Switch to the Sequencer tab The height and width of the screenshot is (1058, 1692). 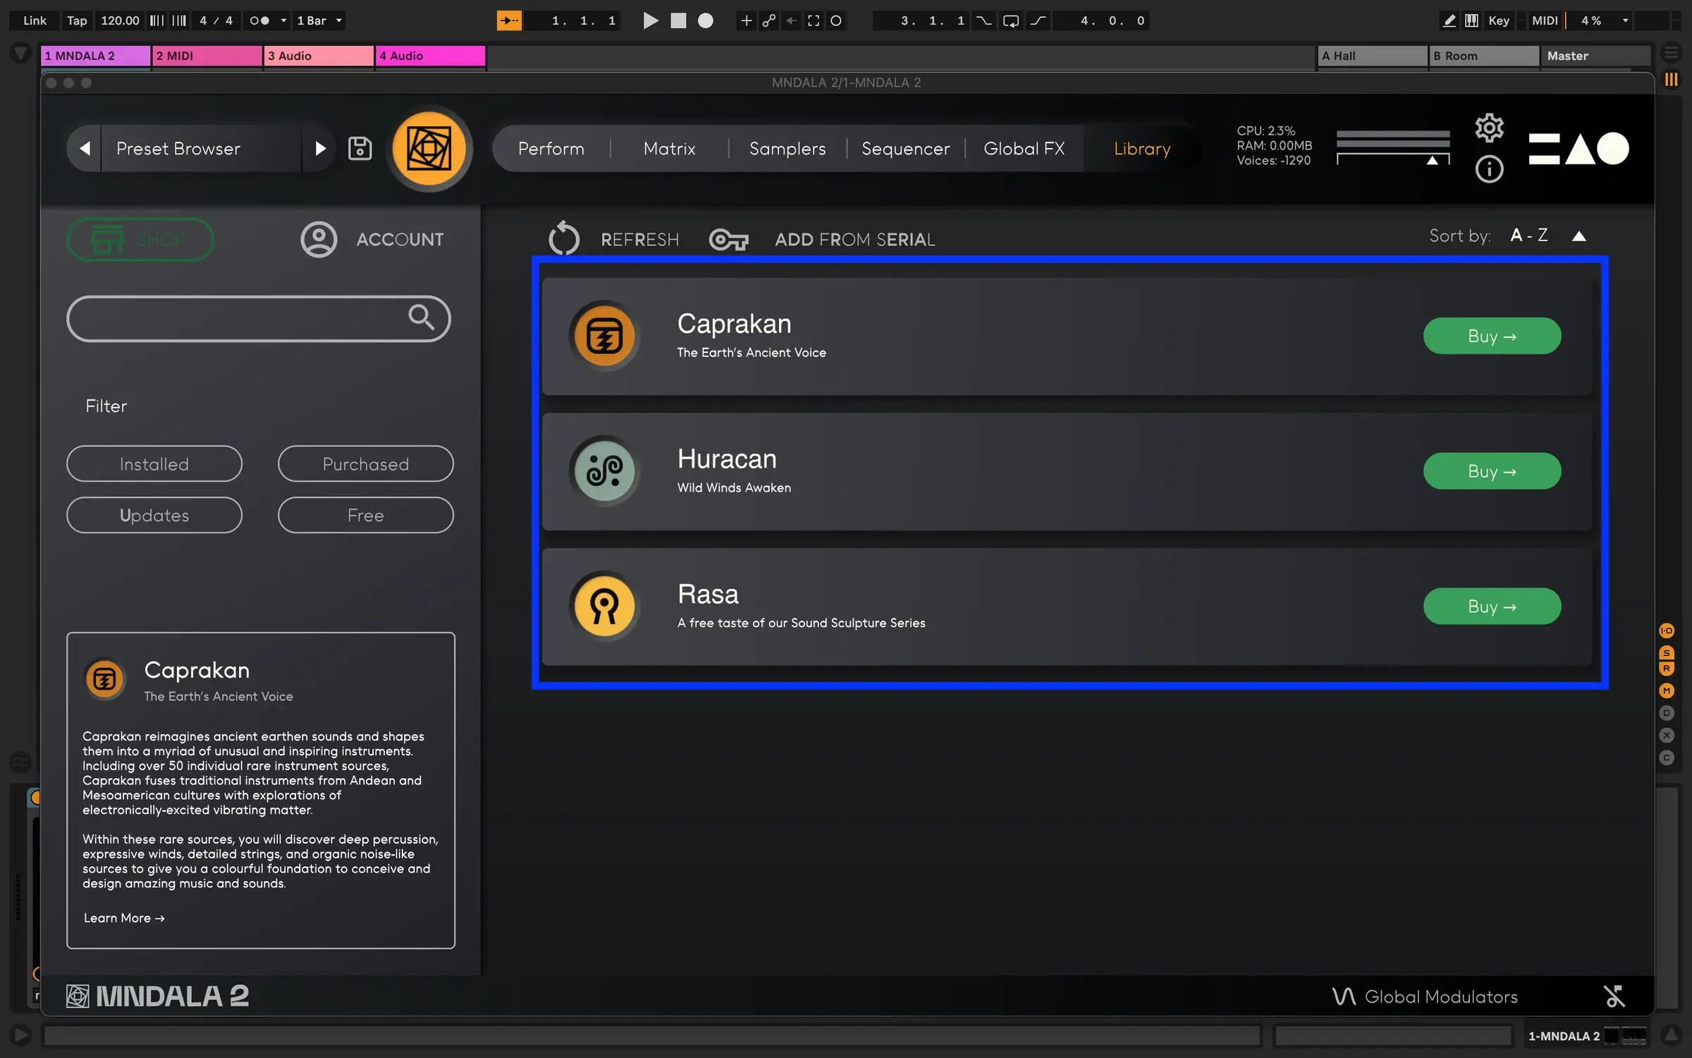(x=905, y=149)
